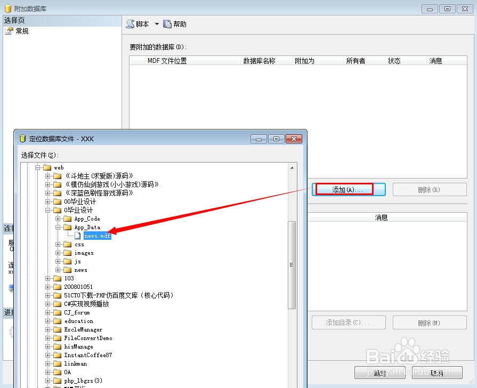Screen dimensions: 477x388
Task: Click the 数据库名称 column header
Action: coord(266,61)
